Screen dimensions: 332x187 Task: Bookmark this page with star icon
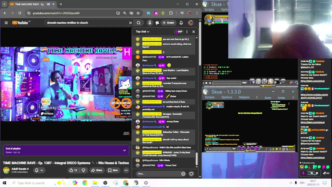pos(138,13)
